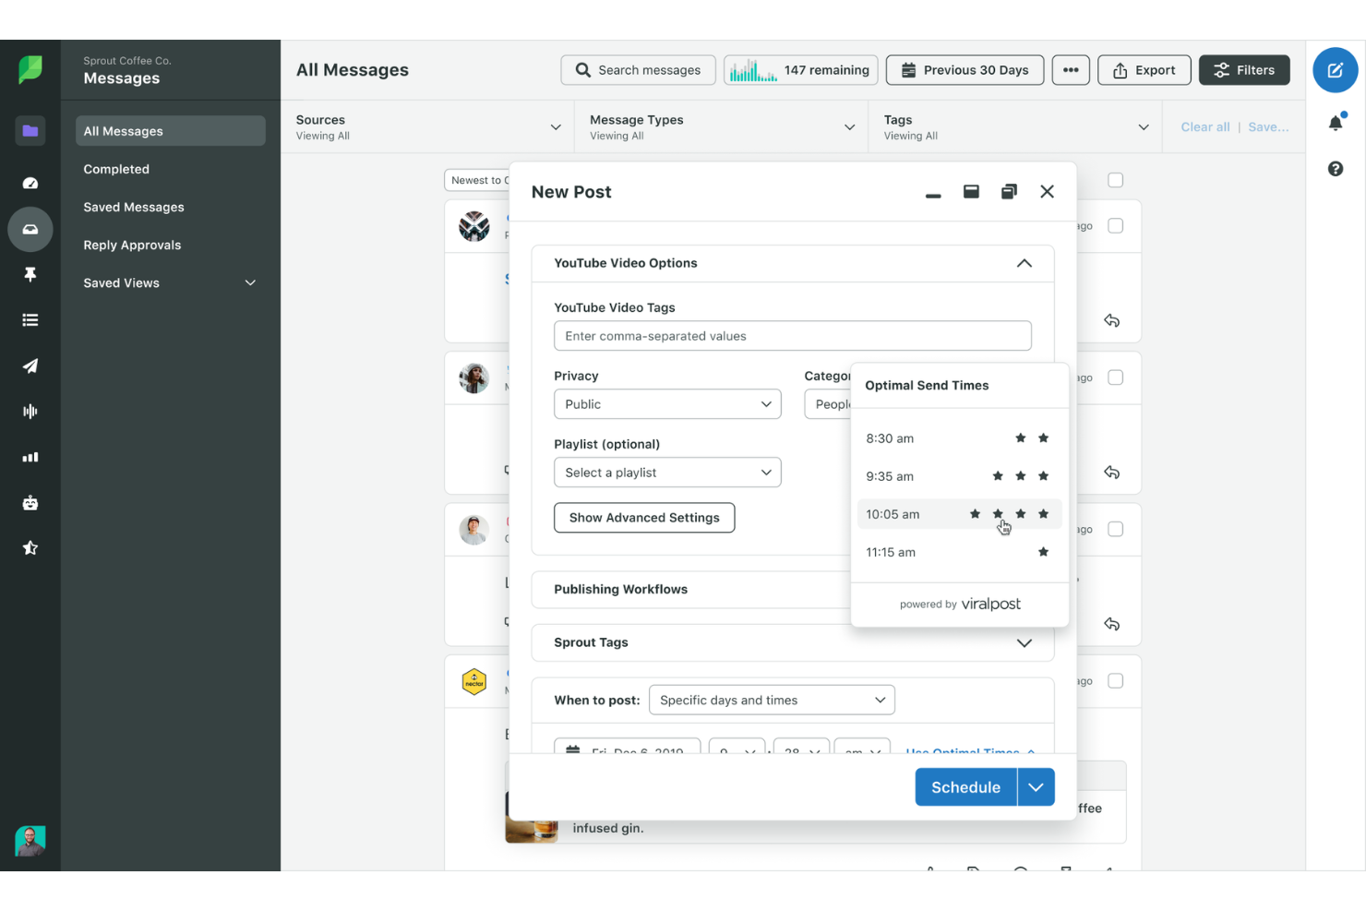Image resolution: width=1366 pixels, height=911 pixels.
Task: Click the Show Advanced Settings button
Action: (x=644, y=518)
